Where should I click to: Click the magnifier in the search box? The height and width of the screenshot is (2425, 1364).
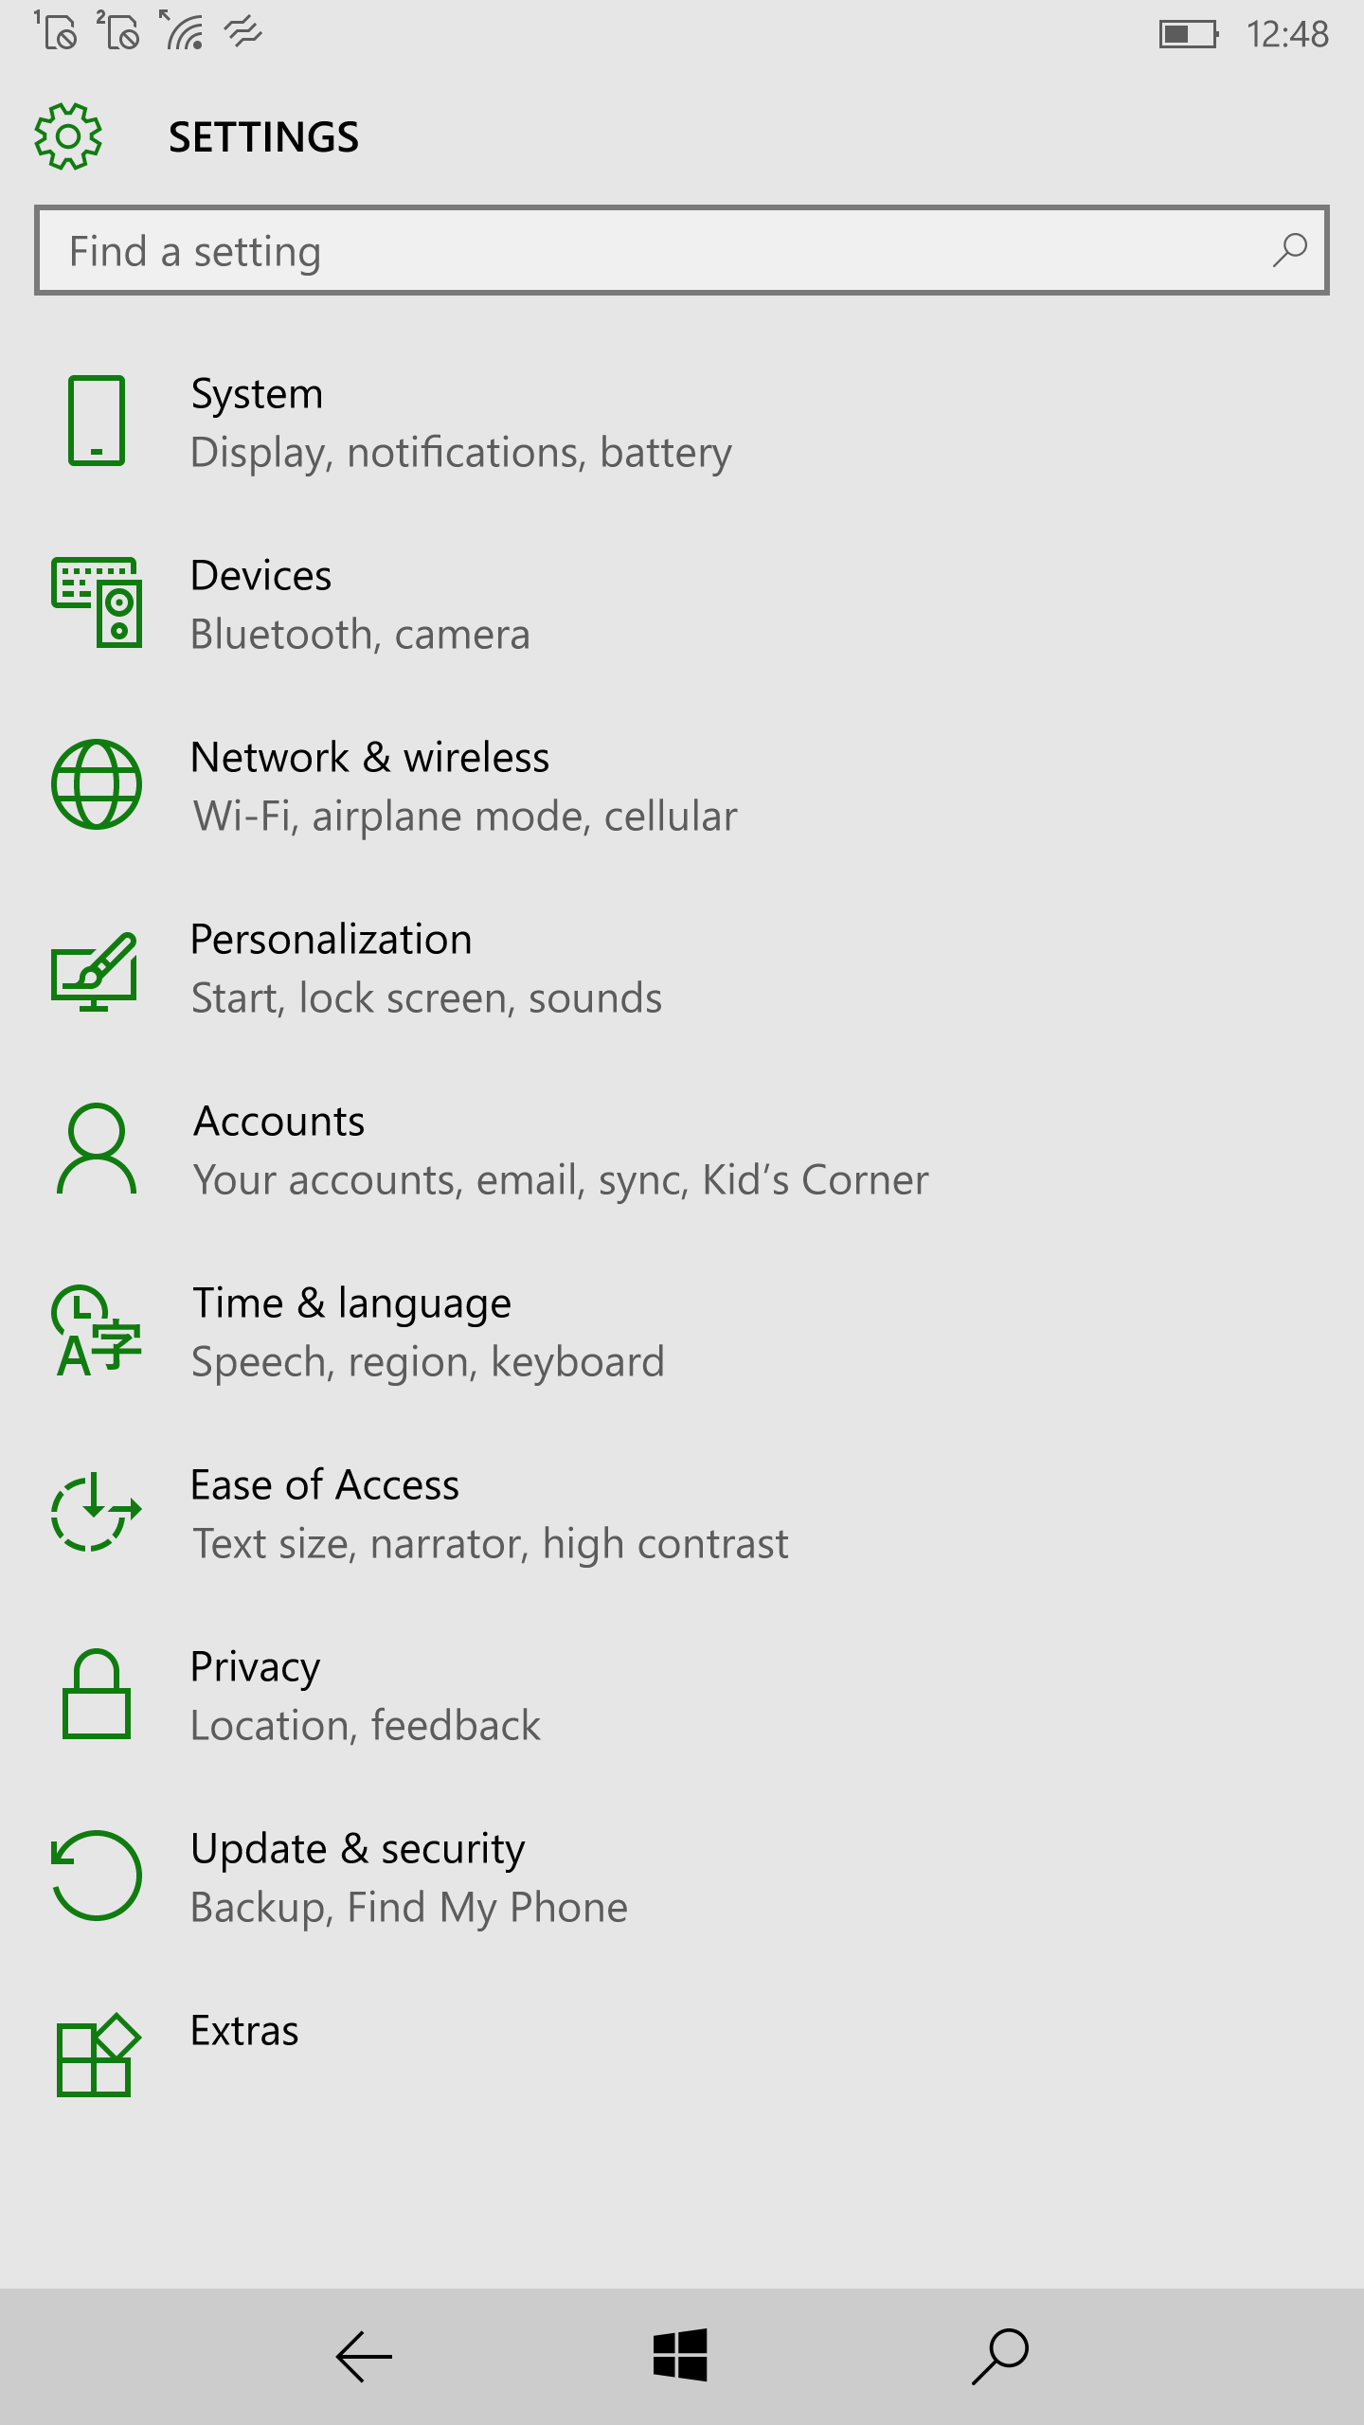(1290, 251)
